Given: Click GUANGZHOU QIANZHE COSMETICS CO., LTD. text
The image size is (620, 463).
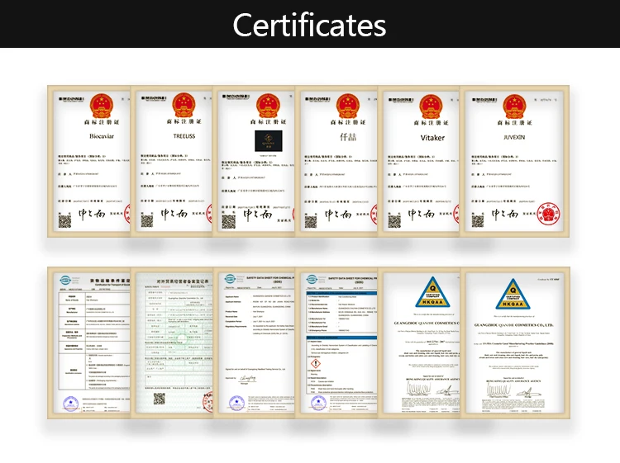Looking at the screenshot, I should point(513,325).
